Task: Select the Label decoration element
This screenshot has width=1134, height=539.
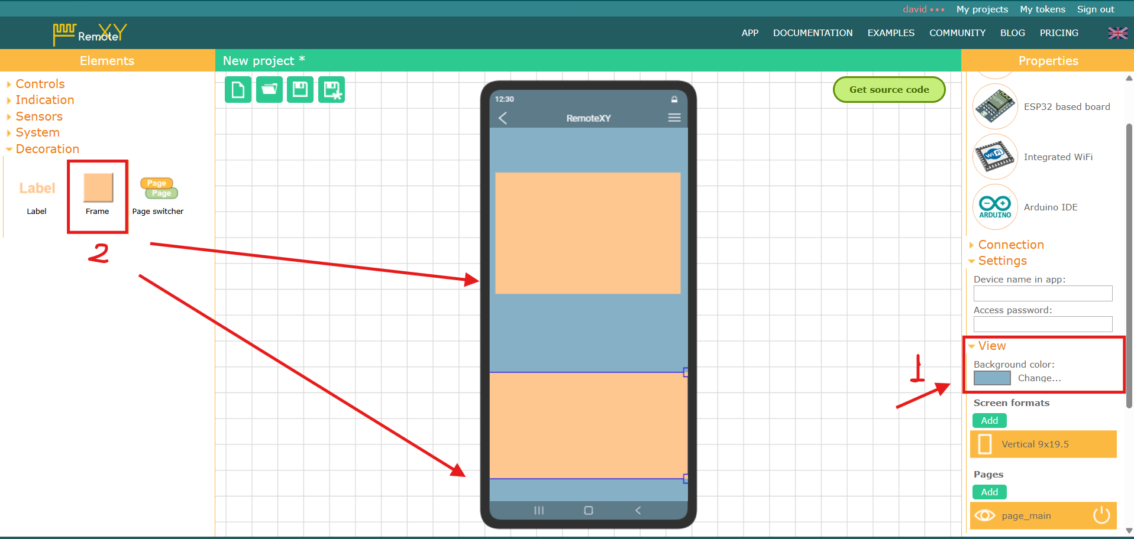Action: click(x=37, y=197)
